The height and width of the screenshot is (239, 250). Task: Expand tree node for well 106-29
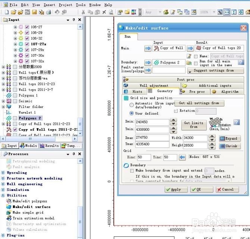(15, 33)
